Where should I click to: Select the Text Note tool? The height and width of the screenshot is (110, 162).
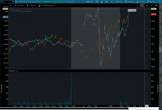[x=31, y=5]
